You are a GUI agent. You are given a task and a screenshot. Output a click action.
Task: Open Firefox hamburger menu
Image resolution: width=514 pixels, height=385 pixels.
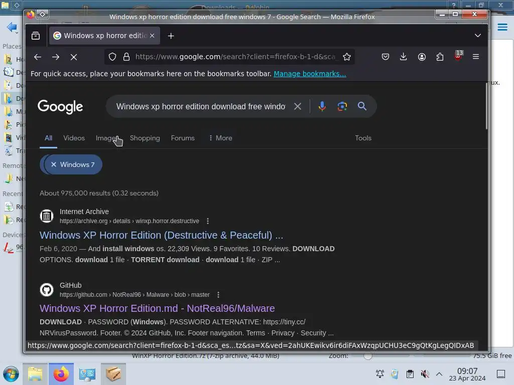pos(476,57)
